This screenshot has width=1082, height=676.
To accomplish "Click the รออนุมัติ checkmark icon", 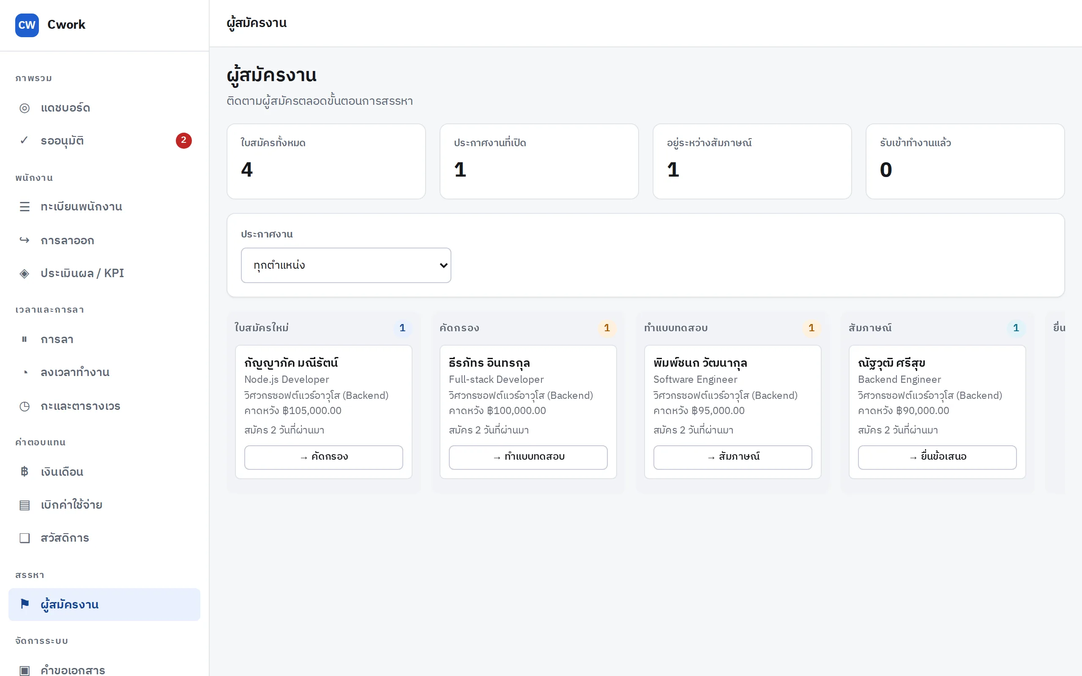I will [25, 141].
